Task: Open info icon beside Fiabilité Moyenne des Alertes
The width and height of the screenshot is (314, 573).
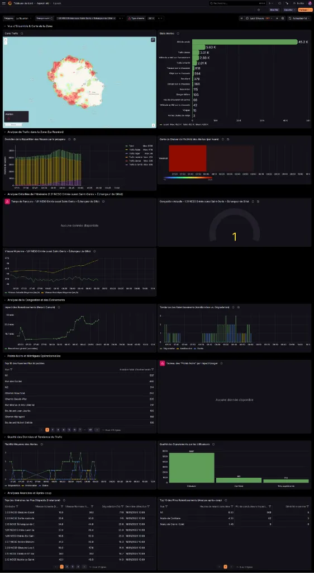Action: [x=41, y=444]
